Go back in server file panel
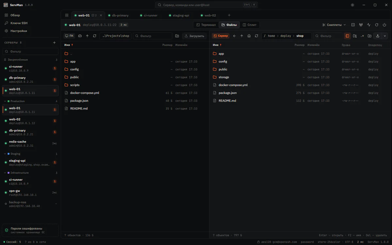 point(235,36)
